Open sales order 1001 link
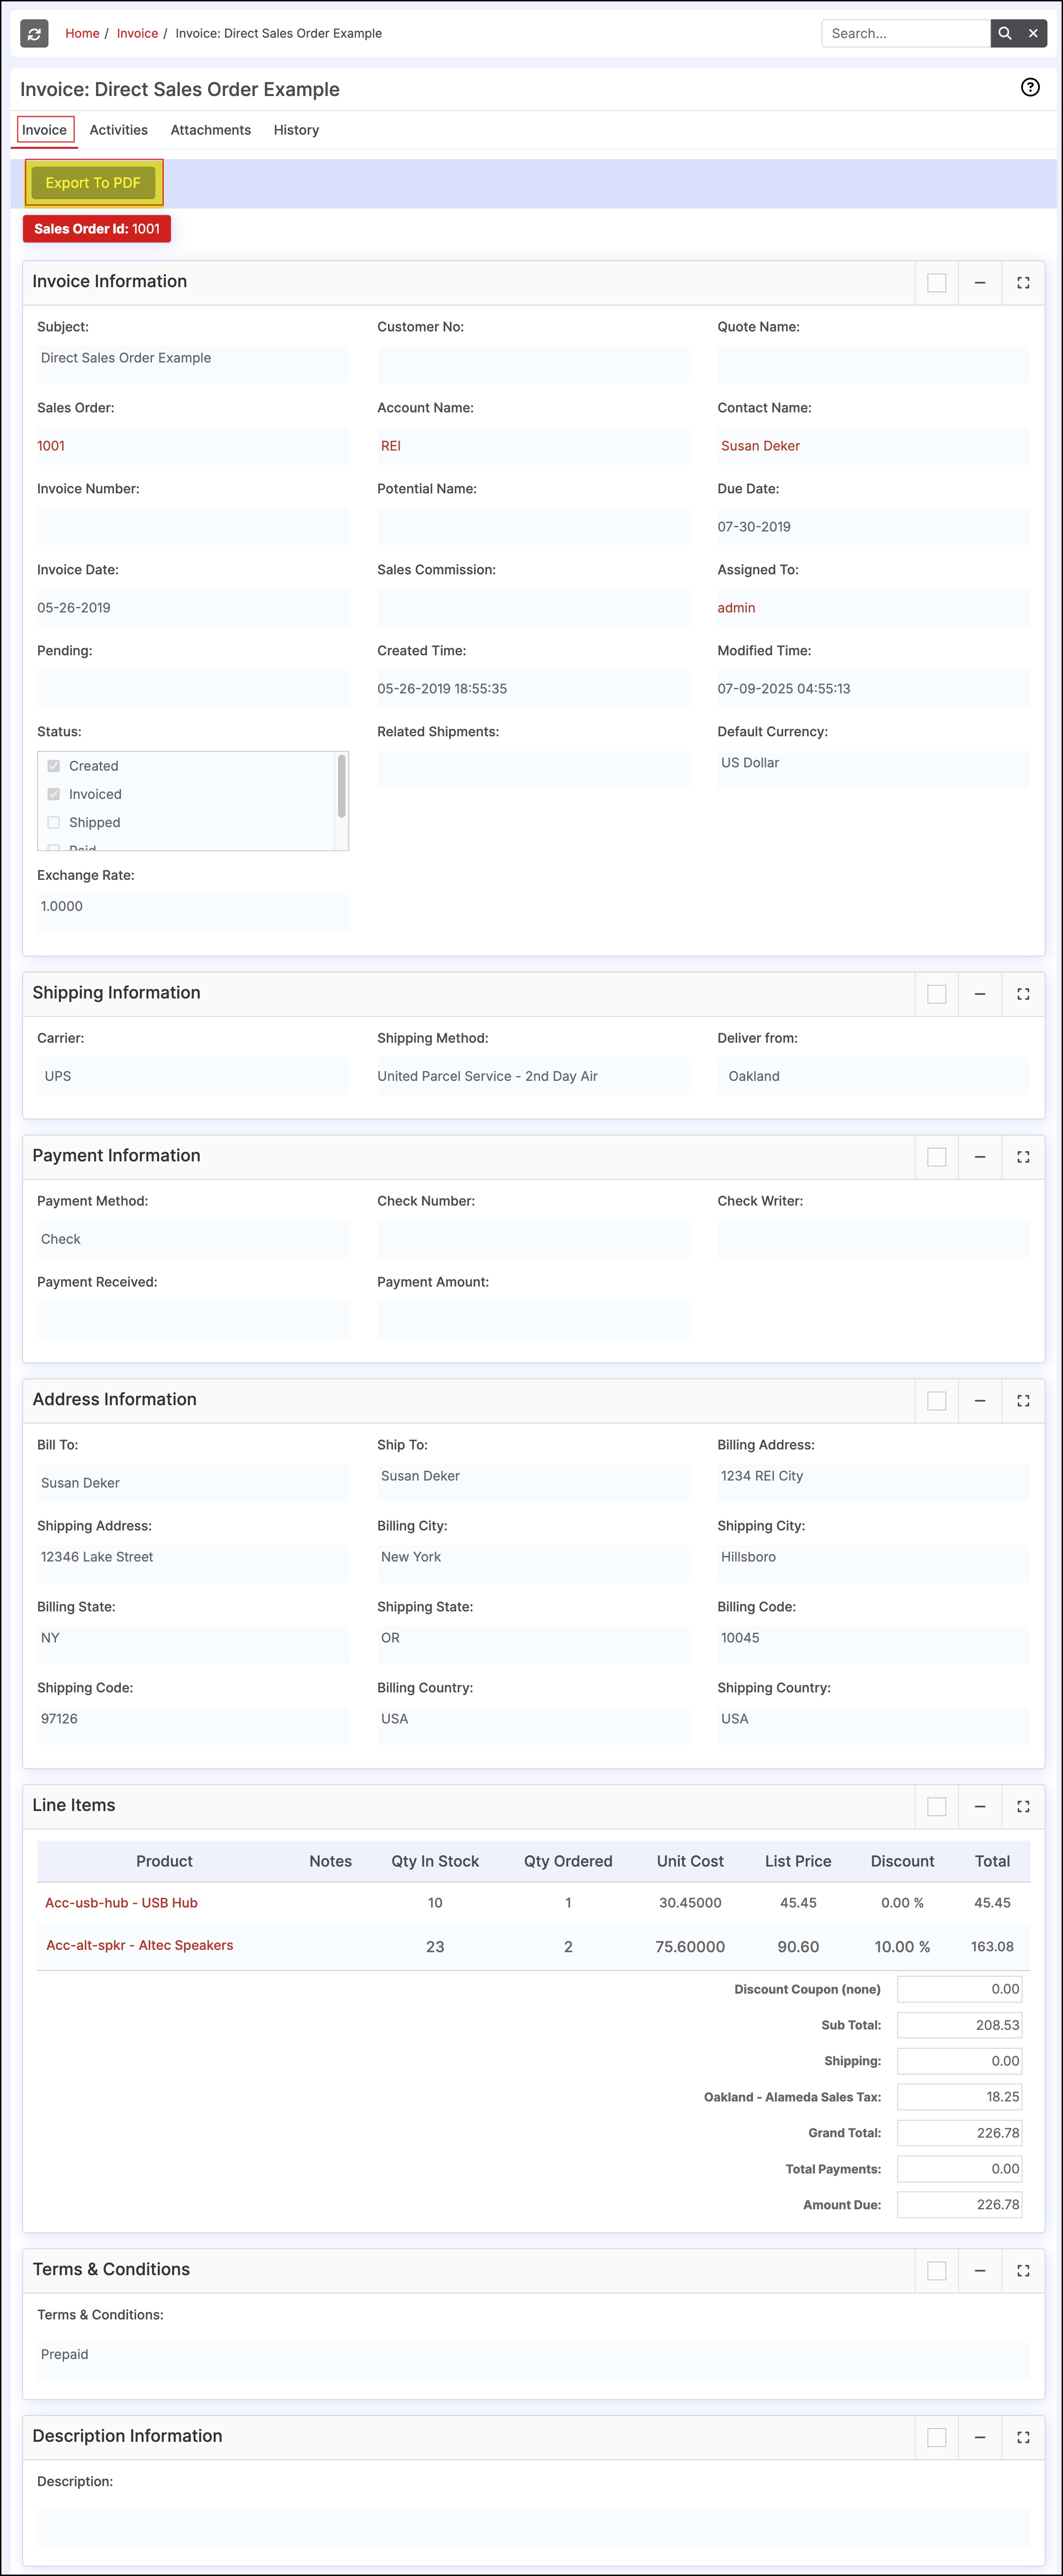This screenshot has width=1063, height=2576. click(x=51, y=446)
